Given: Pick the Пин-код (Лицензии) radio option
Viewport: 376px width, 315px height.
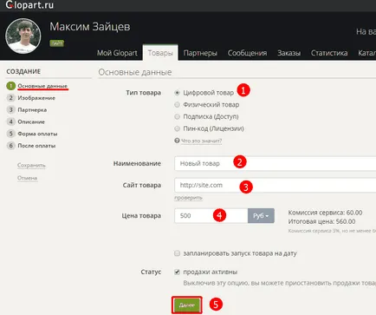Looking at the screenshot, I should (177, 128).
